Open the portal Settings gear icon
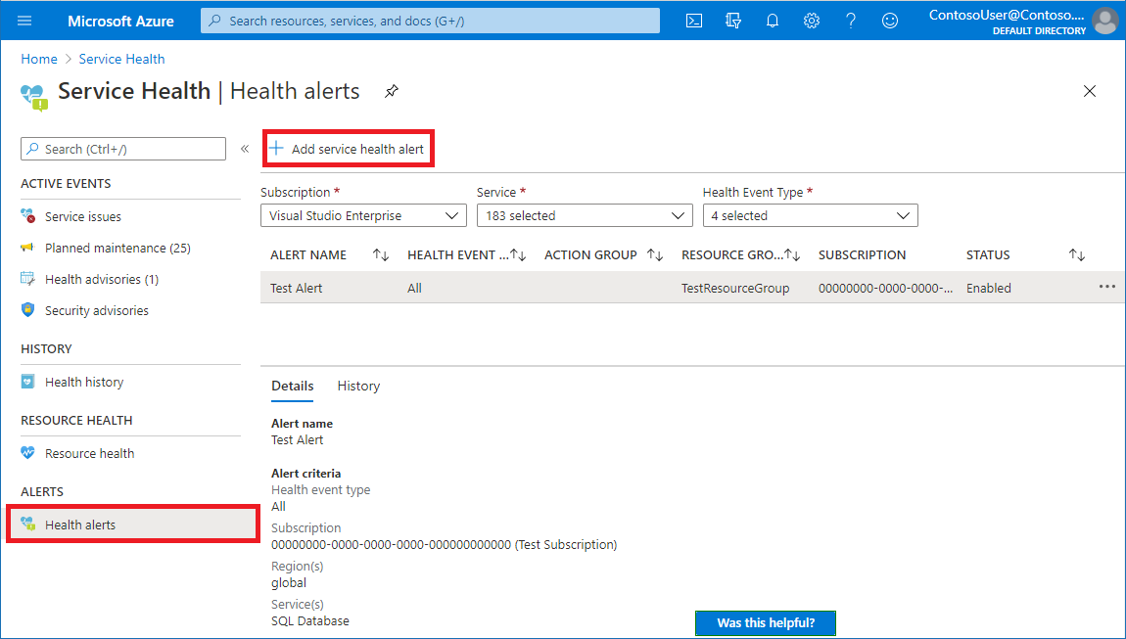Viewport: 1126px width, 639px height. [812, 20]
